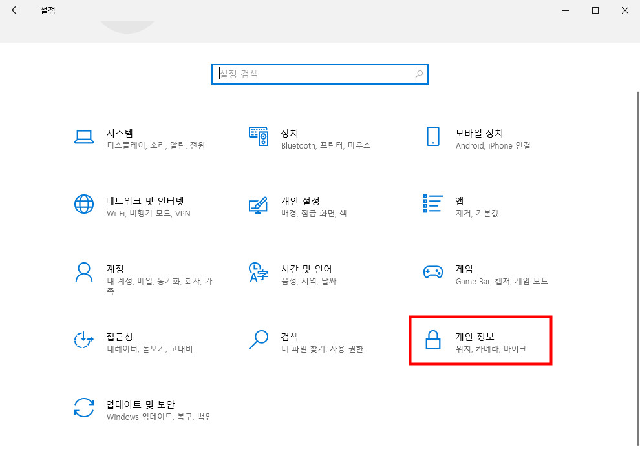Screen dimensions: 640x456
Task: Open the 모바일 장치 phone icon
Action: click(433, 136)
